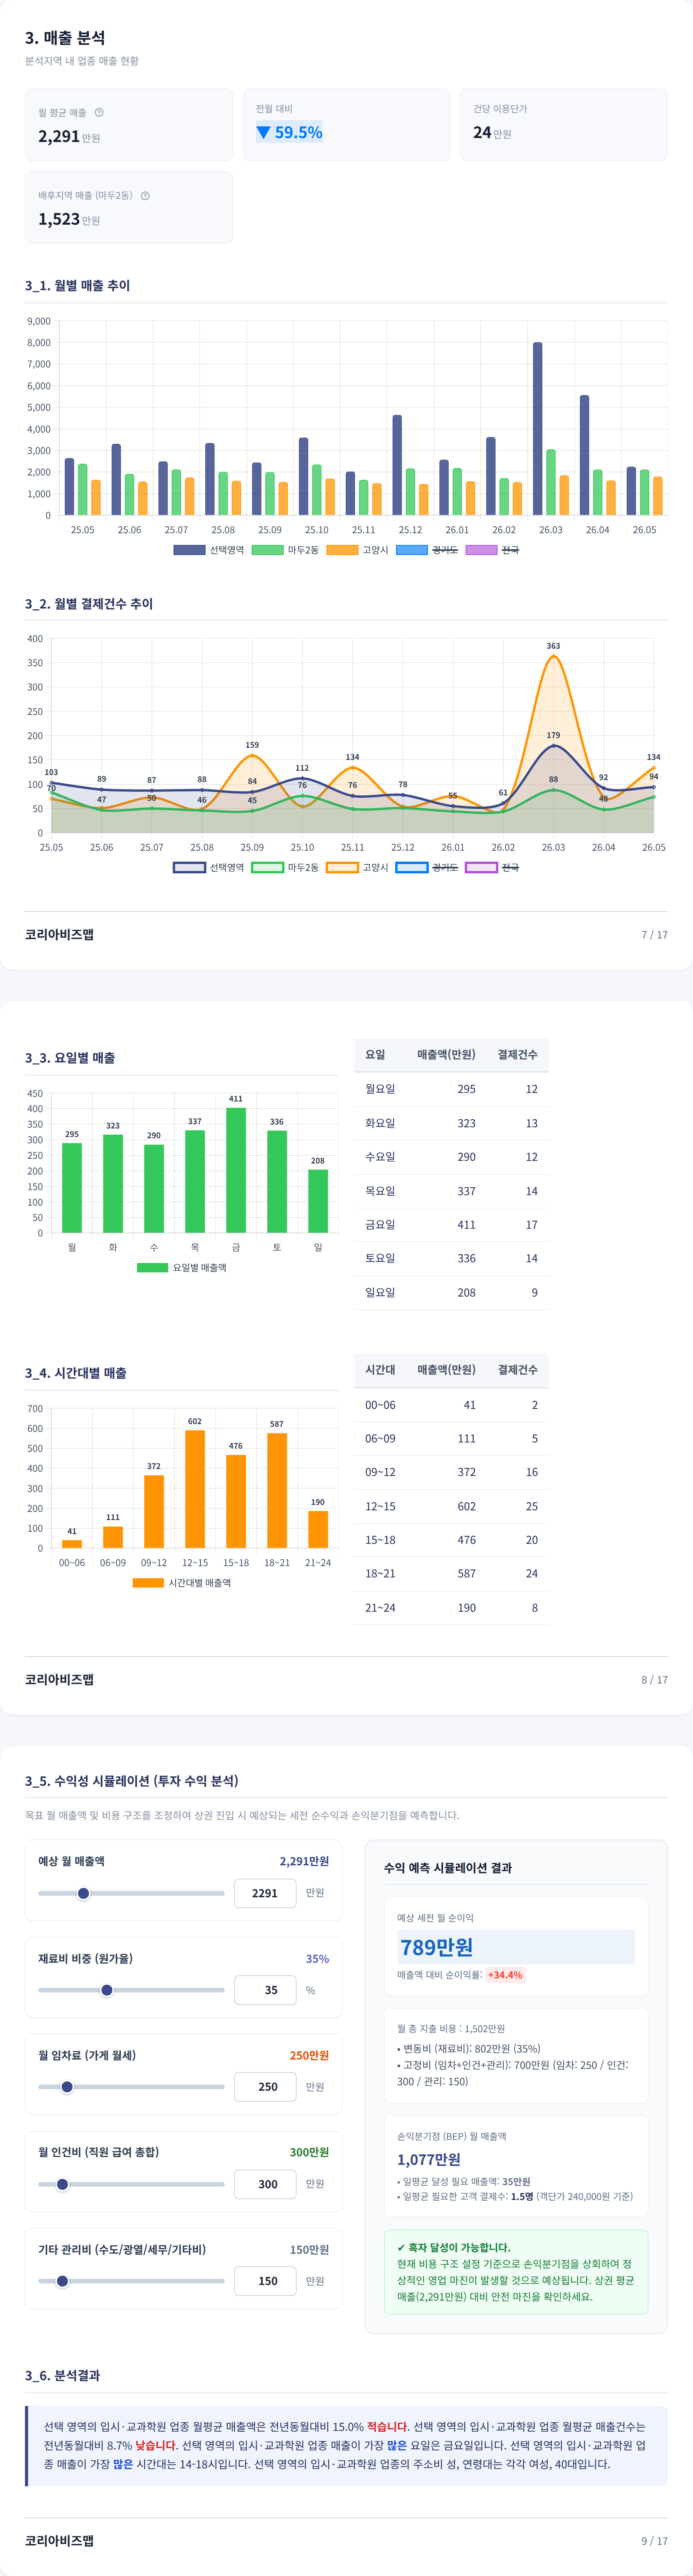The height and width of the screenshot is (2576, 693).
Task: Click the 전월 대비 59.5% value
Action: pyautogui.click(x=289, y=132)
